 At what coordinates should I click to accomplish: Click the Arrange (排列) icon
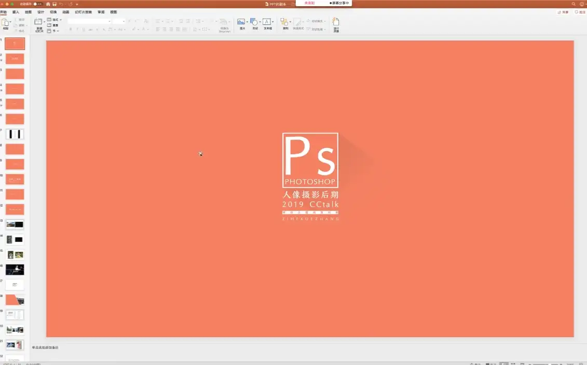[x=284, y=22]
